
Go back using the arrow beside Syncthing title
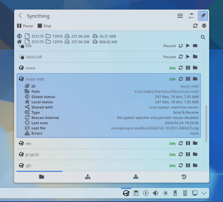pos(20,16)
